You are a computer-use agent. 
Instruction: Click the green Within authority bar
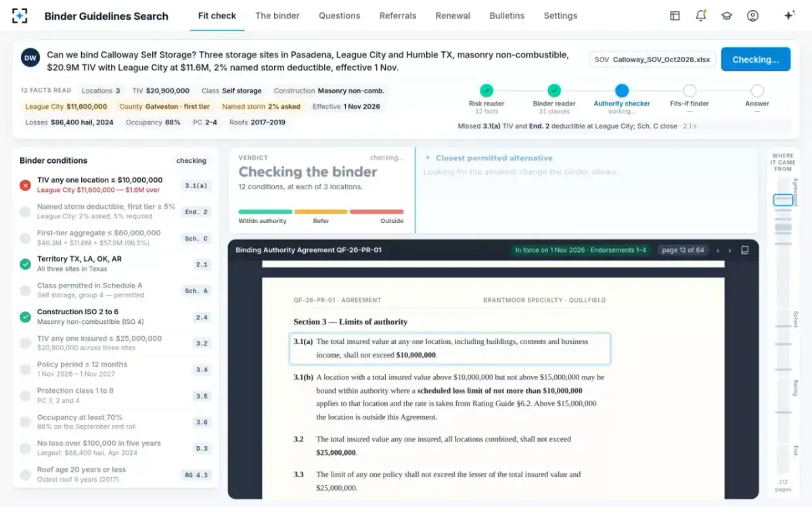(265, 212)
